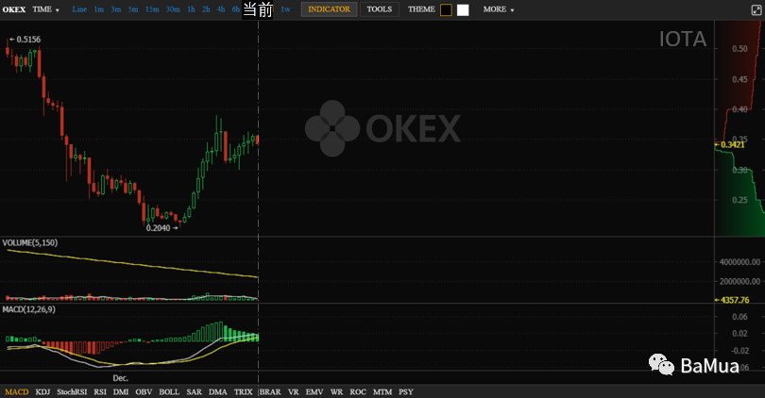This screenshot has width=765, height=398.
Task: Click the 4357.76 volume value
Action: pyautogui.click(x=734, y=300)
